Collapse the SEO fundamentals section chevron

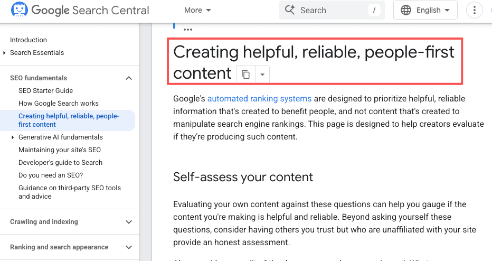click(x=129, y=78)
